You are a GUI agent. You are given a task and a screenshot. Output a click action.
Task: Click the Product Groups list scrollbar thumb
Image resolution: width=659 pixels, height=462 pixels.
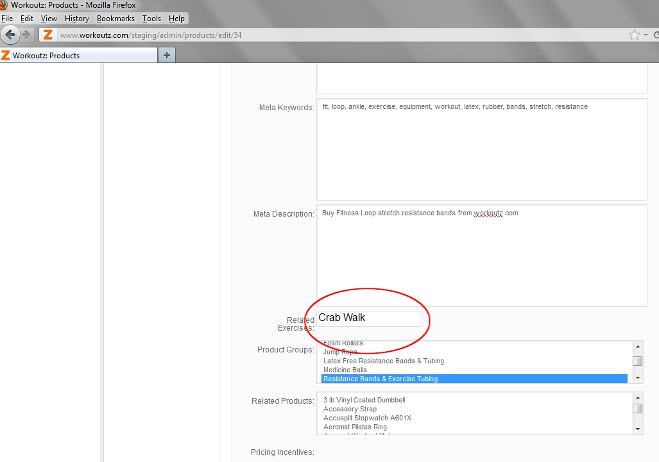638,361
